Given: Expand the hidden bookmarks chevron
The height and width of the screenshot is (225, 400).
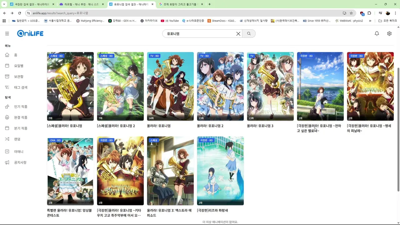Looking at the screenshot, I should pos(370,21).
